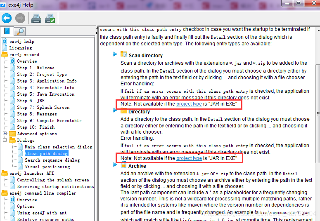This screenshot has width=320, height=221.
Task: Select the Class path dialog topic
Action: pyautogui.click(x=46, y=153)
